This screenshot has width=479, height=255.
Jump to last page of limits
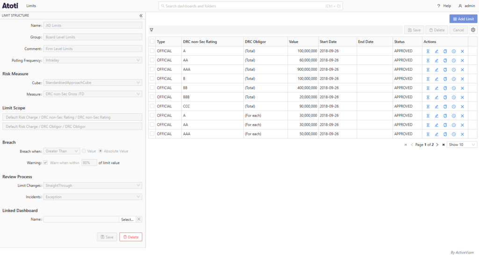pyautogui.click(x=443, y=145)
